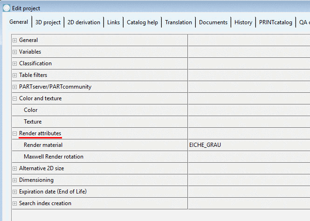Expand the Variables section
This screenshot has width=310, height=221.
[14, 52]
